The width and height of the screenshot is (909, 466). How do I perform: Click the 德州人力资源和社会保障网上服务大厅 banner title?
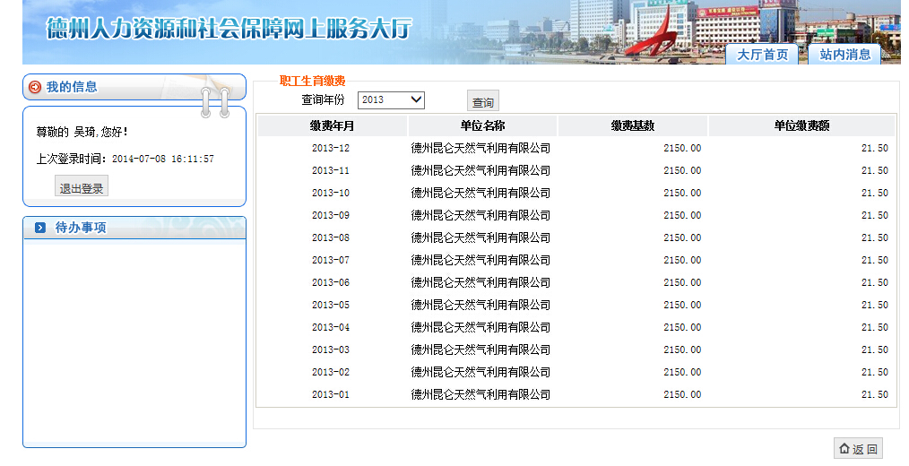(x=229, y=29)
